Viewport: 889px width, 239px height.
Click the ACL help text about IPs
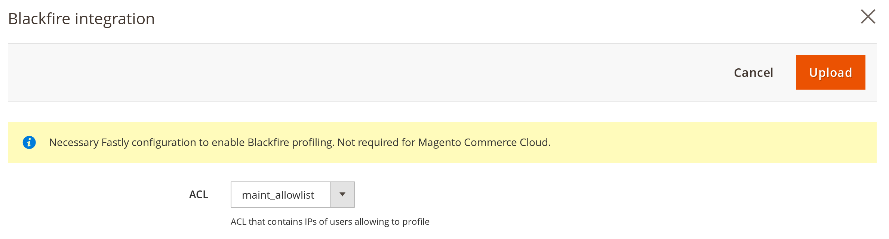point(330,222)
